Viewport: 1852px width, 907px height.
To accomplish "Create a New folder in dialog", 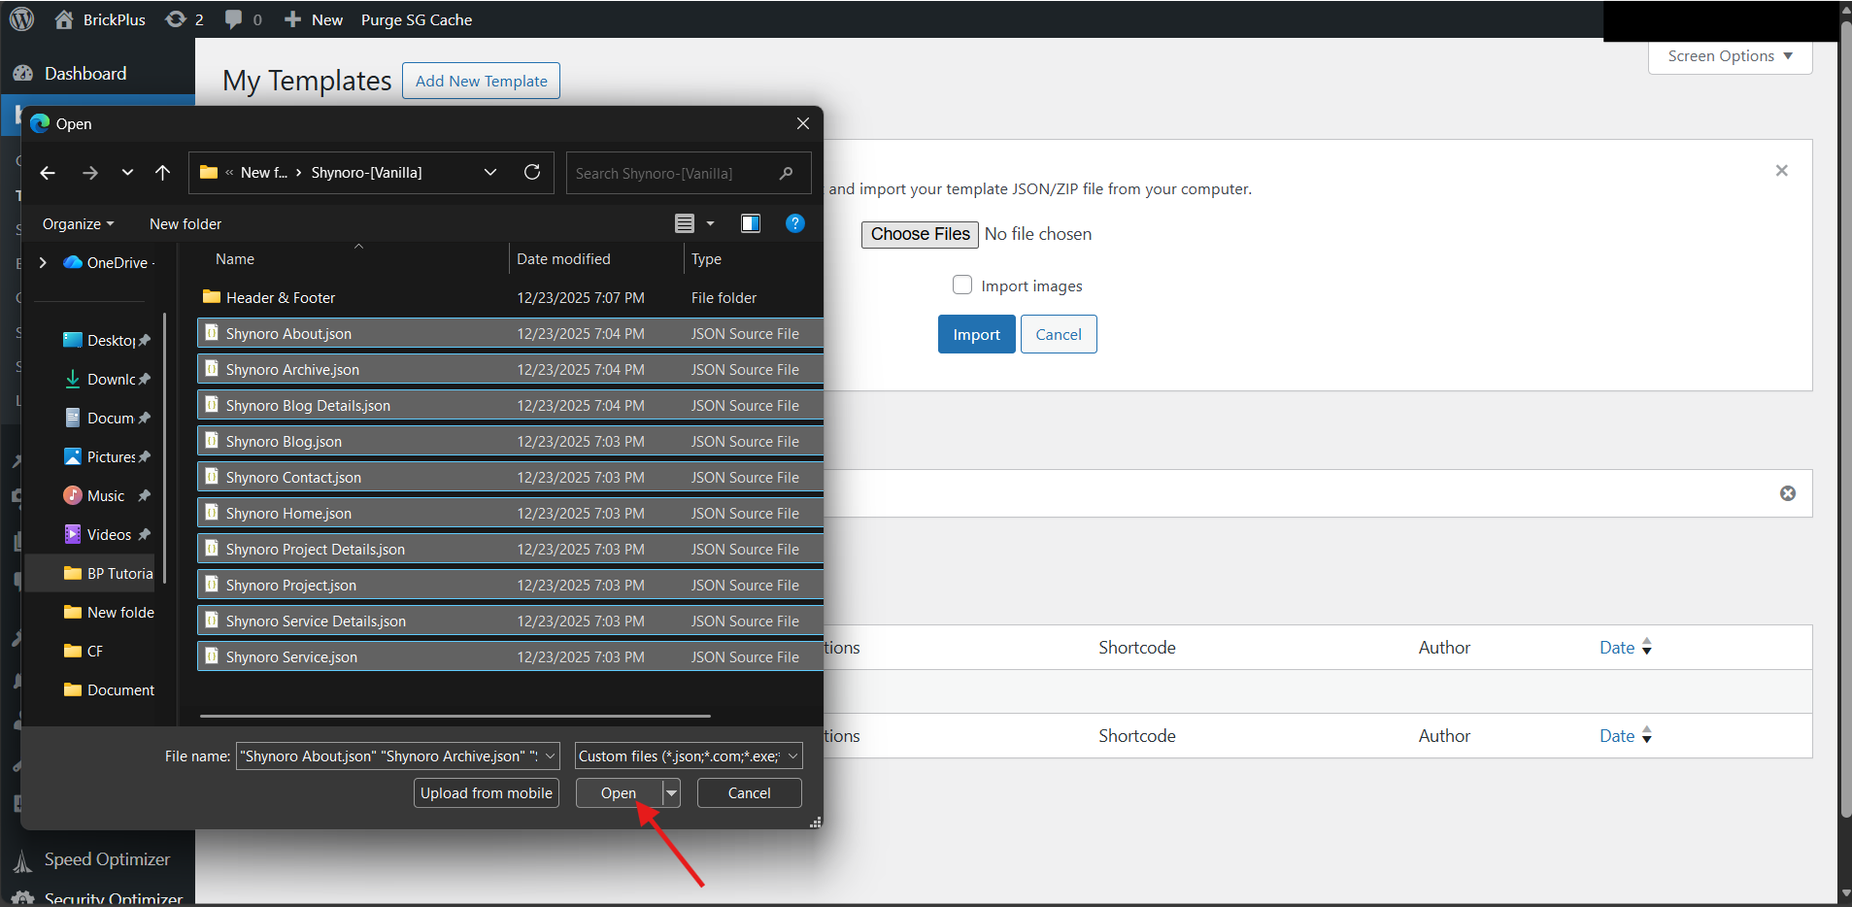I will coord(185,223).
